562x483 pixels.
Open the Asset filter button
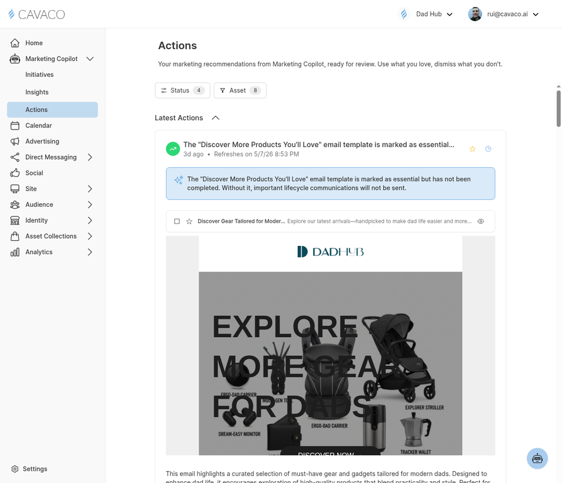tap(240, 91)
